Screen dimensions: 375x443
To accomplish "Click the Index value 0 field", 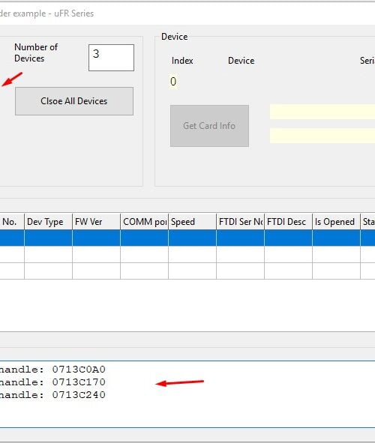I will tap(173, 82).
